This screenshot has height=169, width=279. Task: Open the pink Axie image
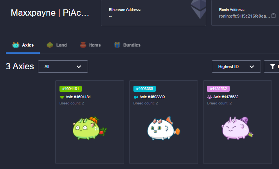point(238,128)
